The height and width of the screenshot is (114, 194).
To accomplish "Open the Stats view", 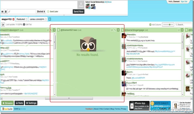I will [x=19, y=103].
